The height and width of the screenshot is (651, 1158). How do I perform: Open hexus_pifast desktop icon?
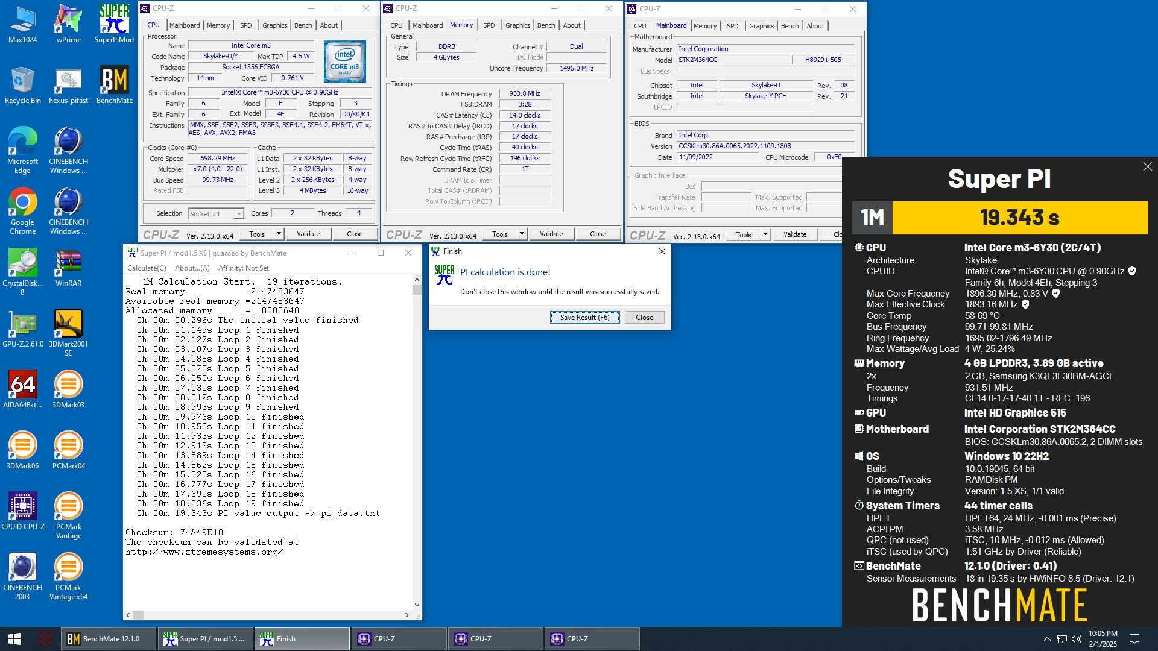pyautogui.click(x=68, y=85)
